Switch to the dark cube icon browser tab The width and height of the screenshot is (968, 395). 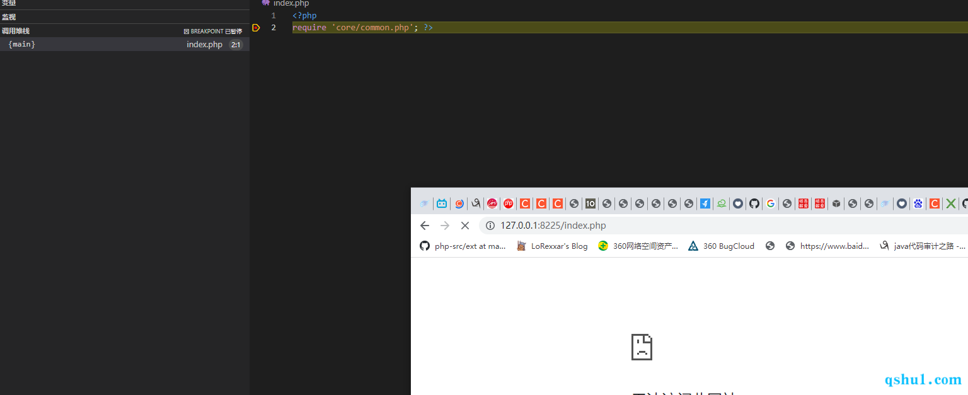click(836, 203)
